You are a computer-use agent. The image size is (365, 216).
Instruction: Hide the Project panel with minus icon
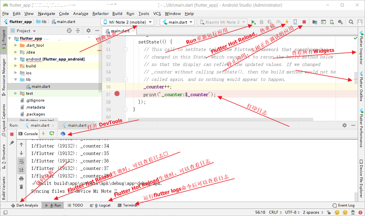(97, 31)
